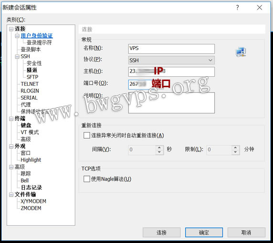Enable 使用Nagle算法 checkbox
The height and width of the screenshot is (243, 273).
(87, 179)
